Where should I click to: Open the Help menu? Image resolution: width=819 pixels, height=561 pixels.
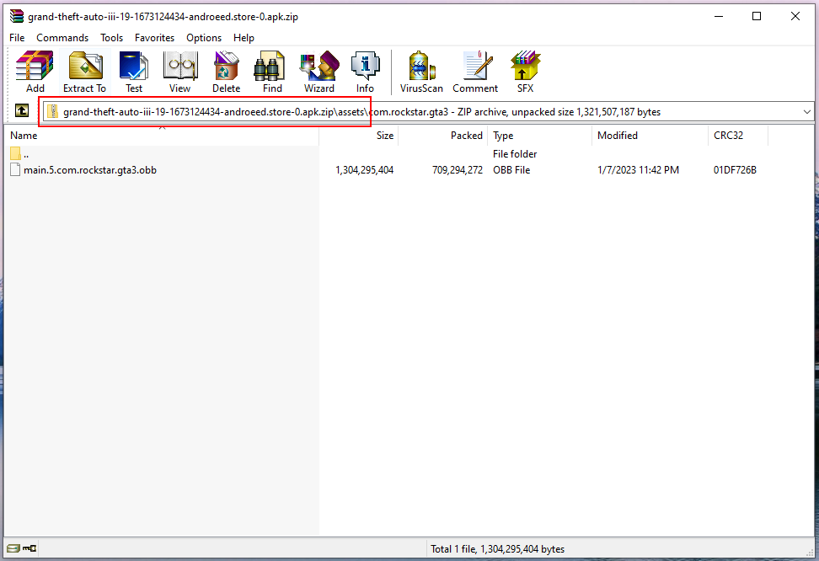(244, 38)
